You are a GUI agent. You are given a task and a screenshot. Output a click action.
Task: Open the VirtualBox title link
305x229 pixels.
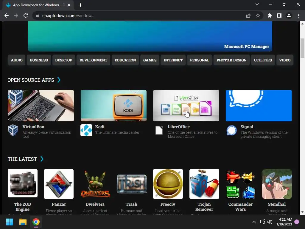tap(33, 127)
